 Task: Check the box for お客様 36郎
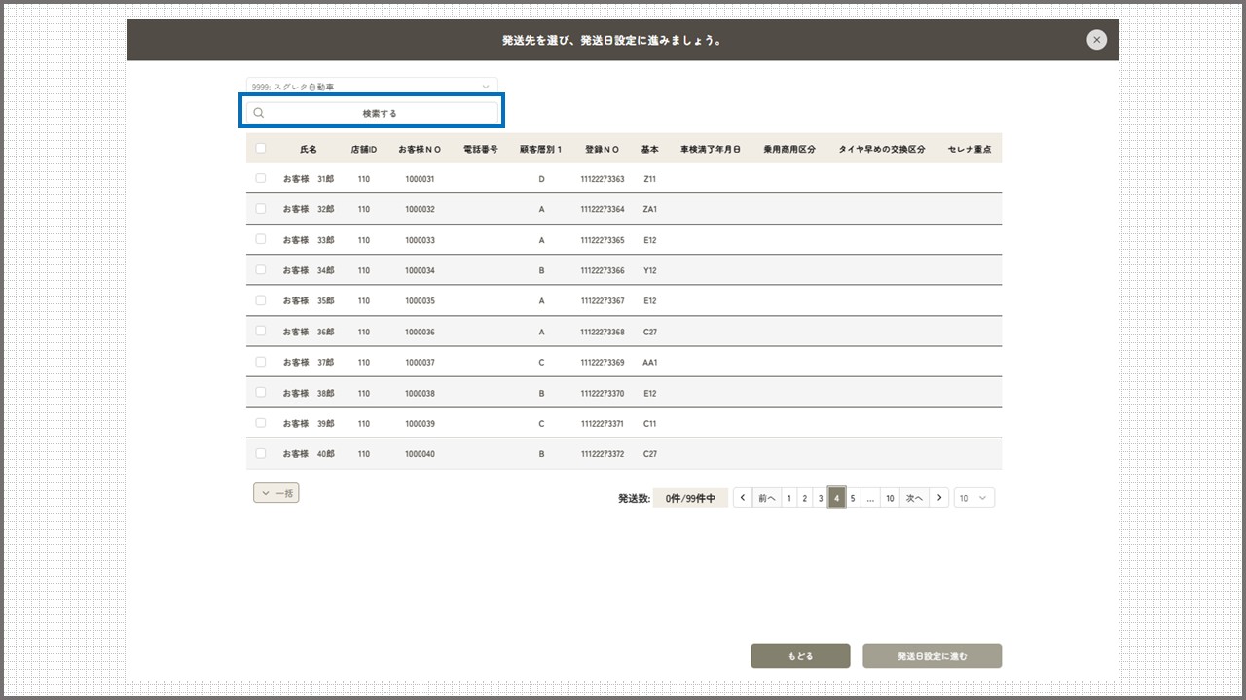(x=261, y=332)
